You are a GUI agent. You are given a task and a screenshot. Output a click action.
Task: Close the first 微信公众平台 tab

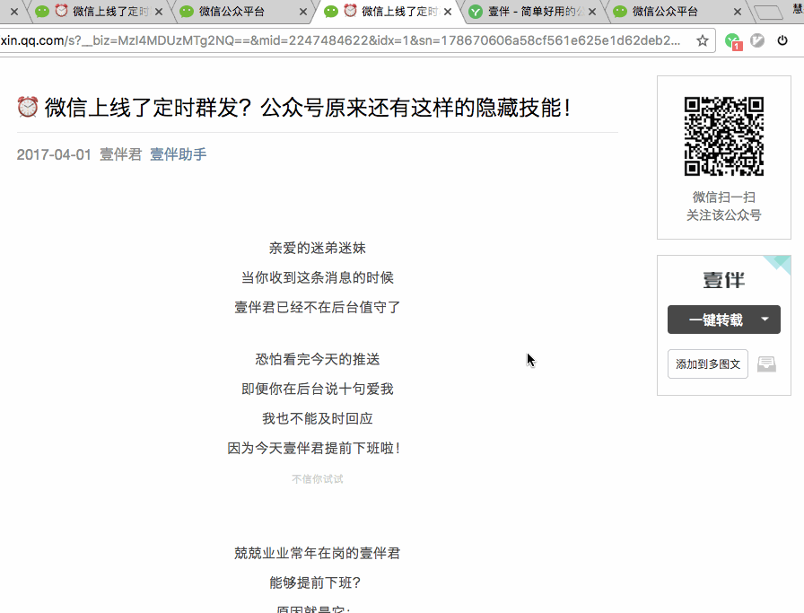pyautogui.click(x=303, y=12)
